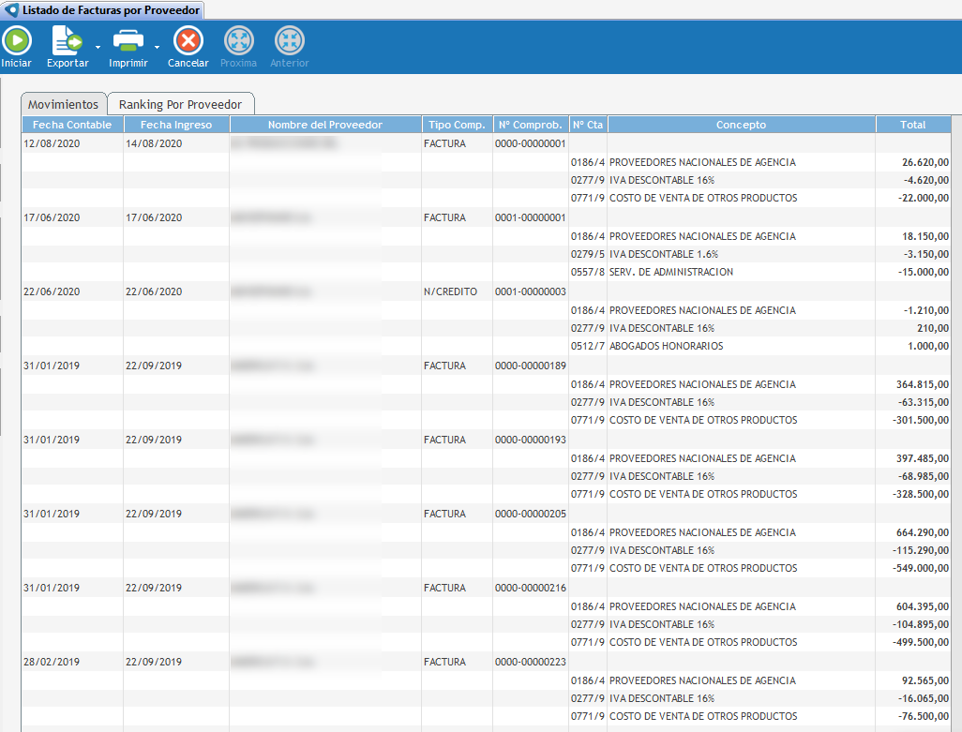Sort by the Total column header

pos(912,125)
